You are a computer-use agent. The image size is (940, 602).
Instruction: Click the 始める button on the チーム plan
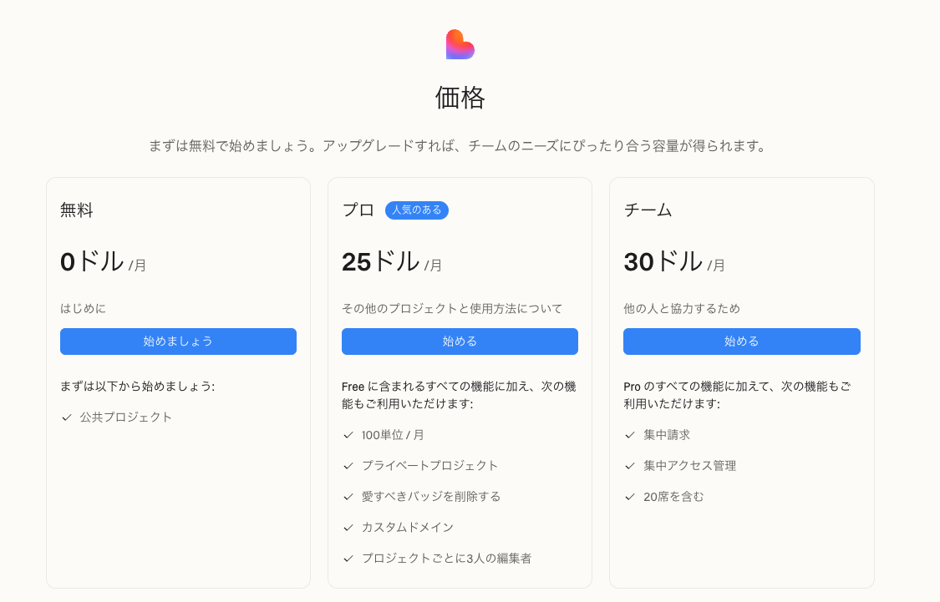click(742, 341)
